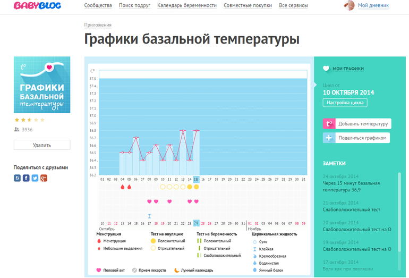Image resolution: width=409 pixels, height=278 pixels.
Task: Open the note dated 19 октября 2014
Action: click(357, 246)
